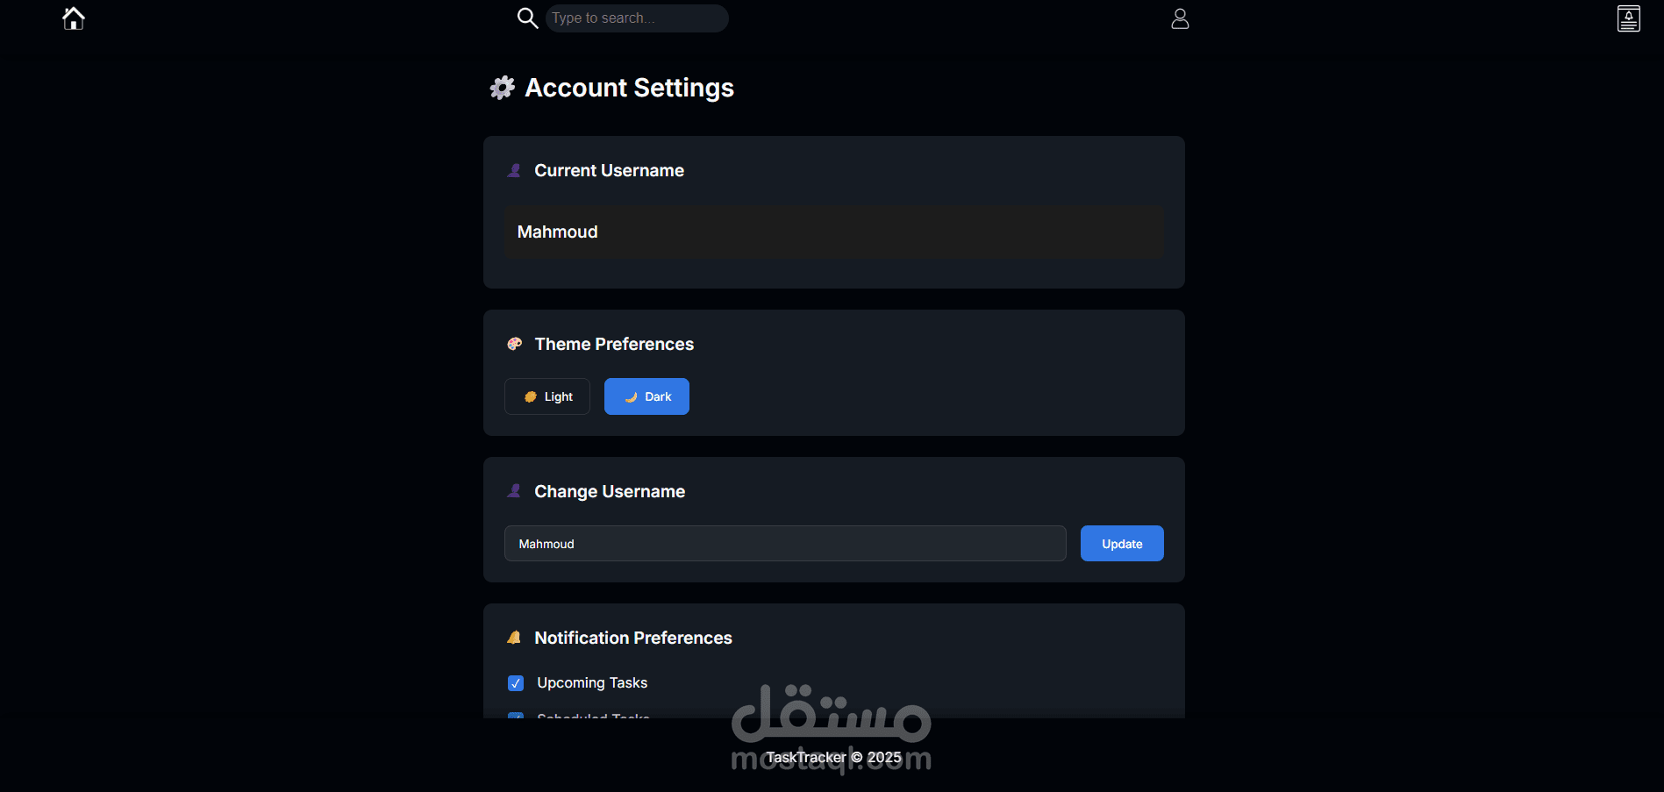Screen dimensions: 1664x792
Task: Go to the Home page icon
Action: (74, 18)
